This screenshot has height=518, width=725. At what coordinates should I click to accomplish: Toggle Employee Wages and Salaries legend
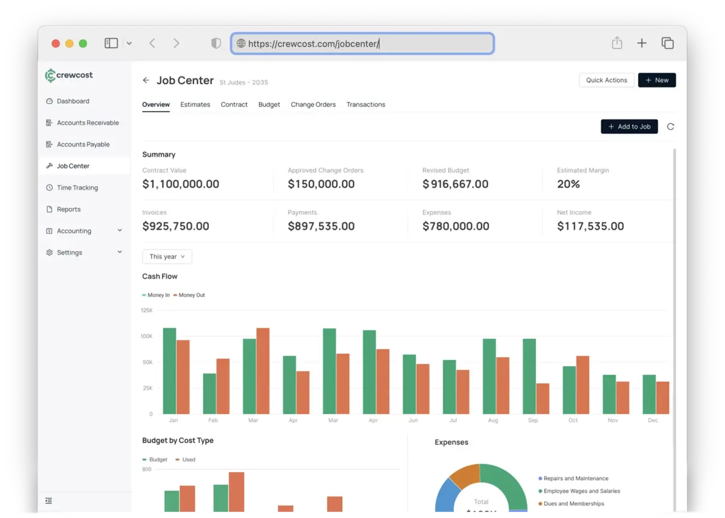click(579, 491)
